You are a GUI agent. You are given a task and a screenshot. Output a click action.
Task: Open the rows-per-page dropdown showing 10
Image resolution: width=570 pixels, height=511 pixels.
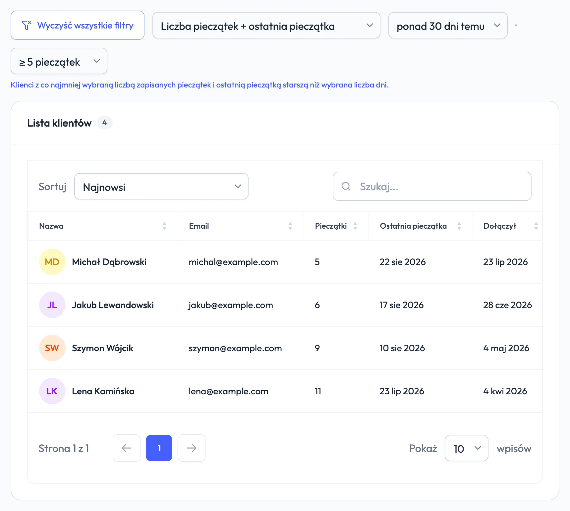467,448
